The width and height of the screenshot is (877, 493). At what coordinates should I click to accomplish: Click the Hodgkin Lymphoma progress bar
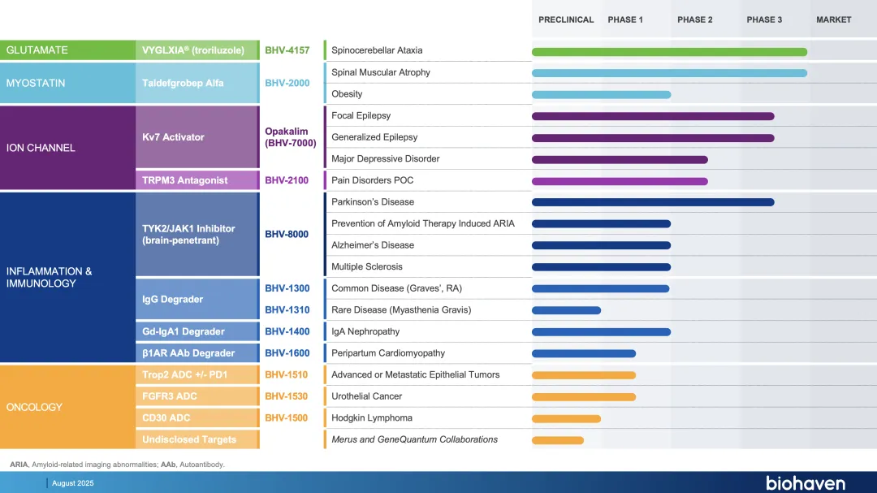[566, 419]
